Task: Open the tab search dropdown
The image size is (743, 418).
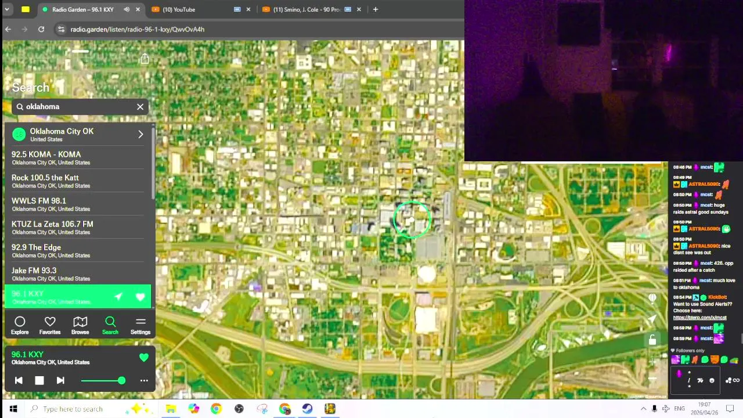Action: [7, 9]
